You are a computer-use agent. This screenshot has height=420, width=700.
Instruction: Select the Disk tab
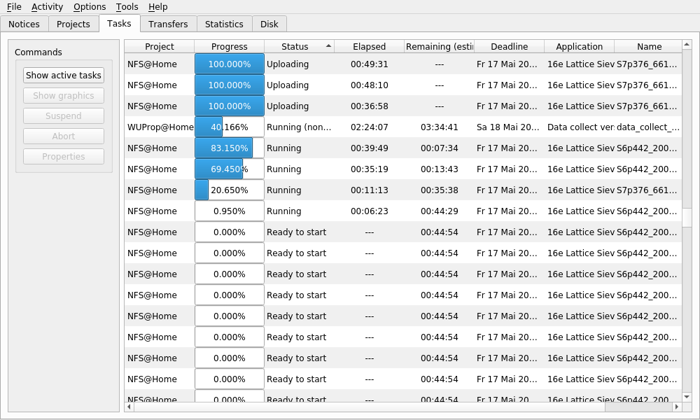tap(269, 24)
